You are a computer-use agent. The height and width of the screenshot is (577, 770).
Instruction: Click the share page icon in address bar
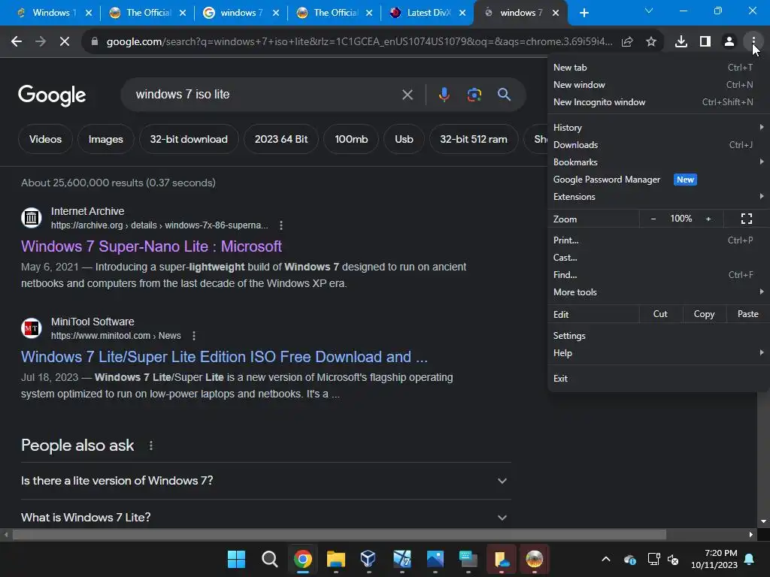(x=627, y=42)
